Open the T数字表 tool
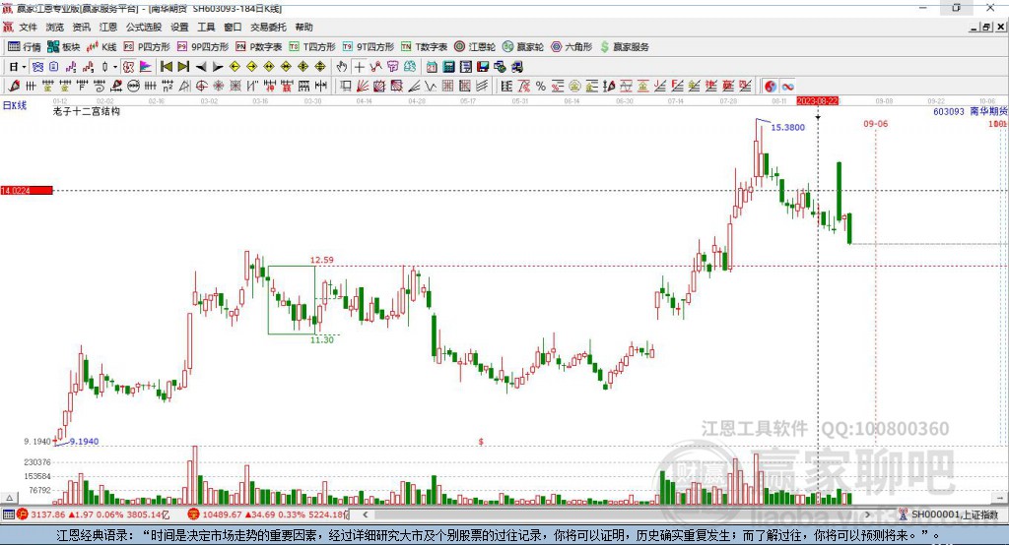The height and width of the screenshot is (545, 1009). [424, 47]
